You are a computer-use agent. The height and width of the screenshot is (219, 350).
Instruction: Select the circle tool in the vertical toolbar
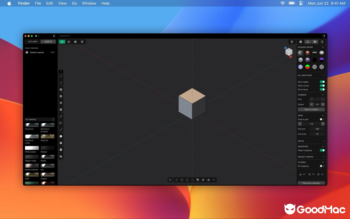61,90
